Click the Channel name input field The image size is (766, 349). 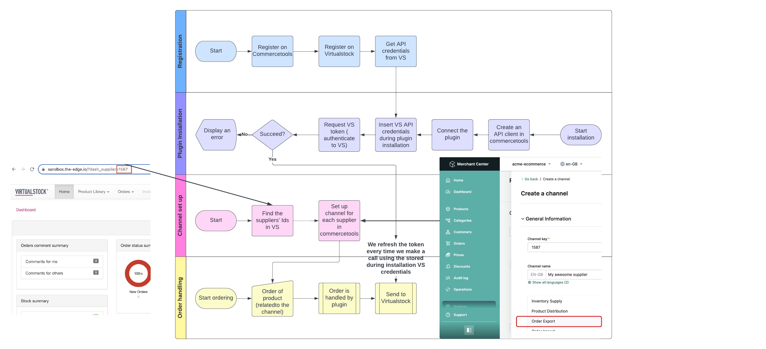click(574, 275)
